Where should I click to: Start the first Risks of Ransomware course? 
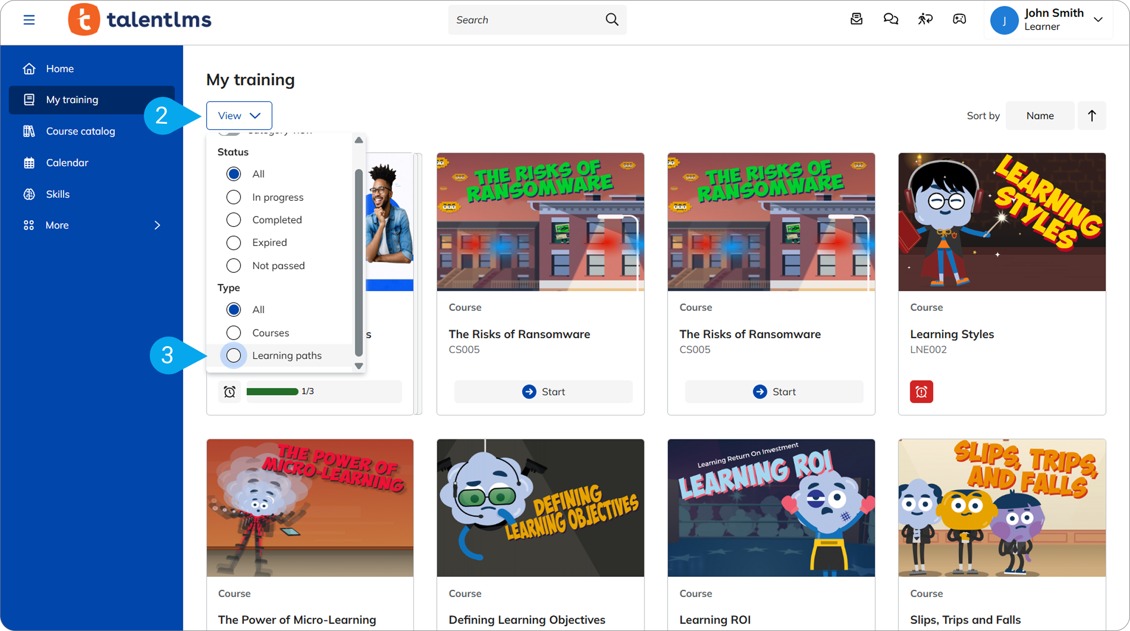pos(543,391)
